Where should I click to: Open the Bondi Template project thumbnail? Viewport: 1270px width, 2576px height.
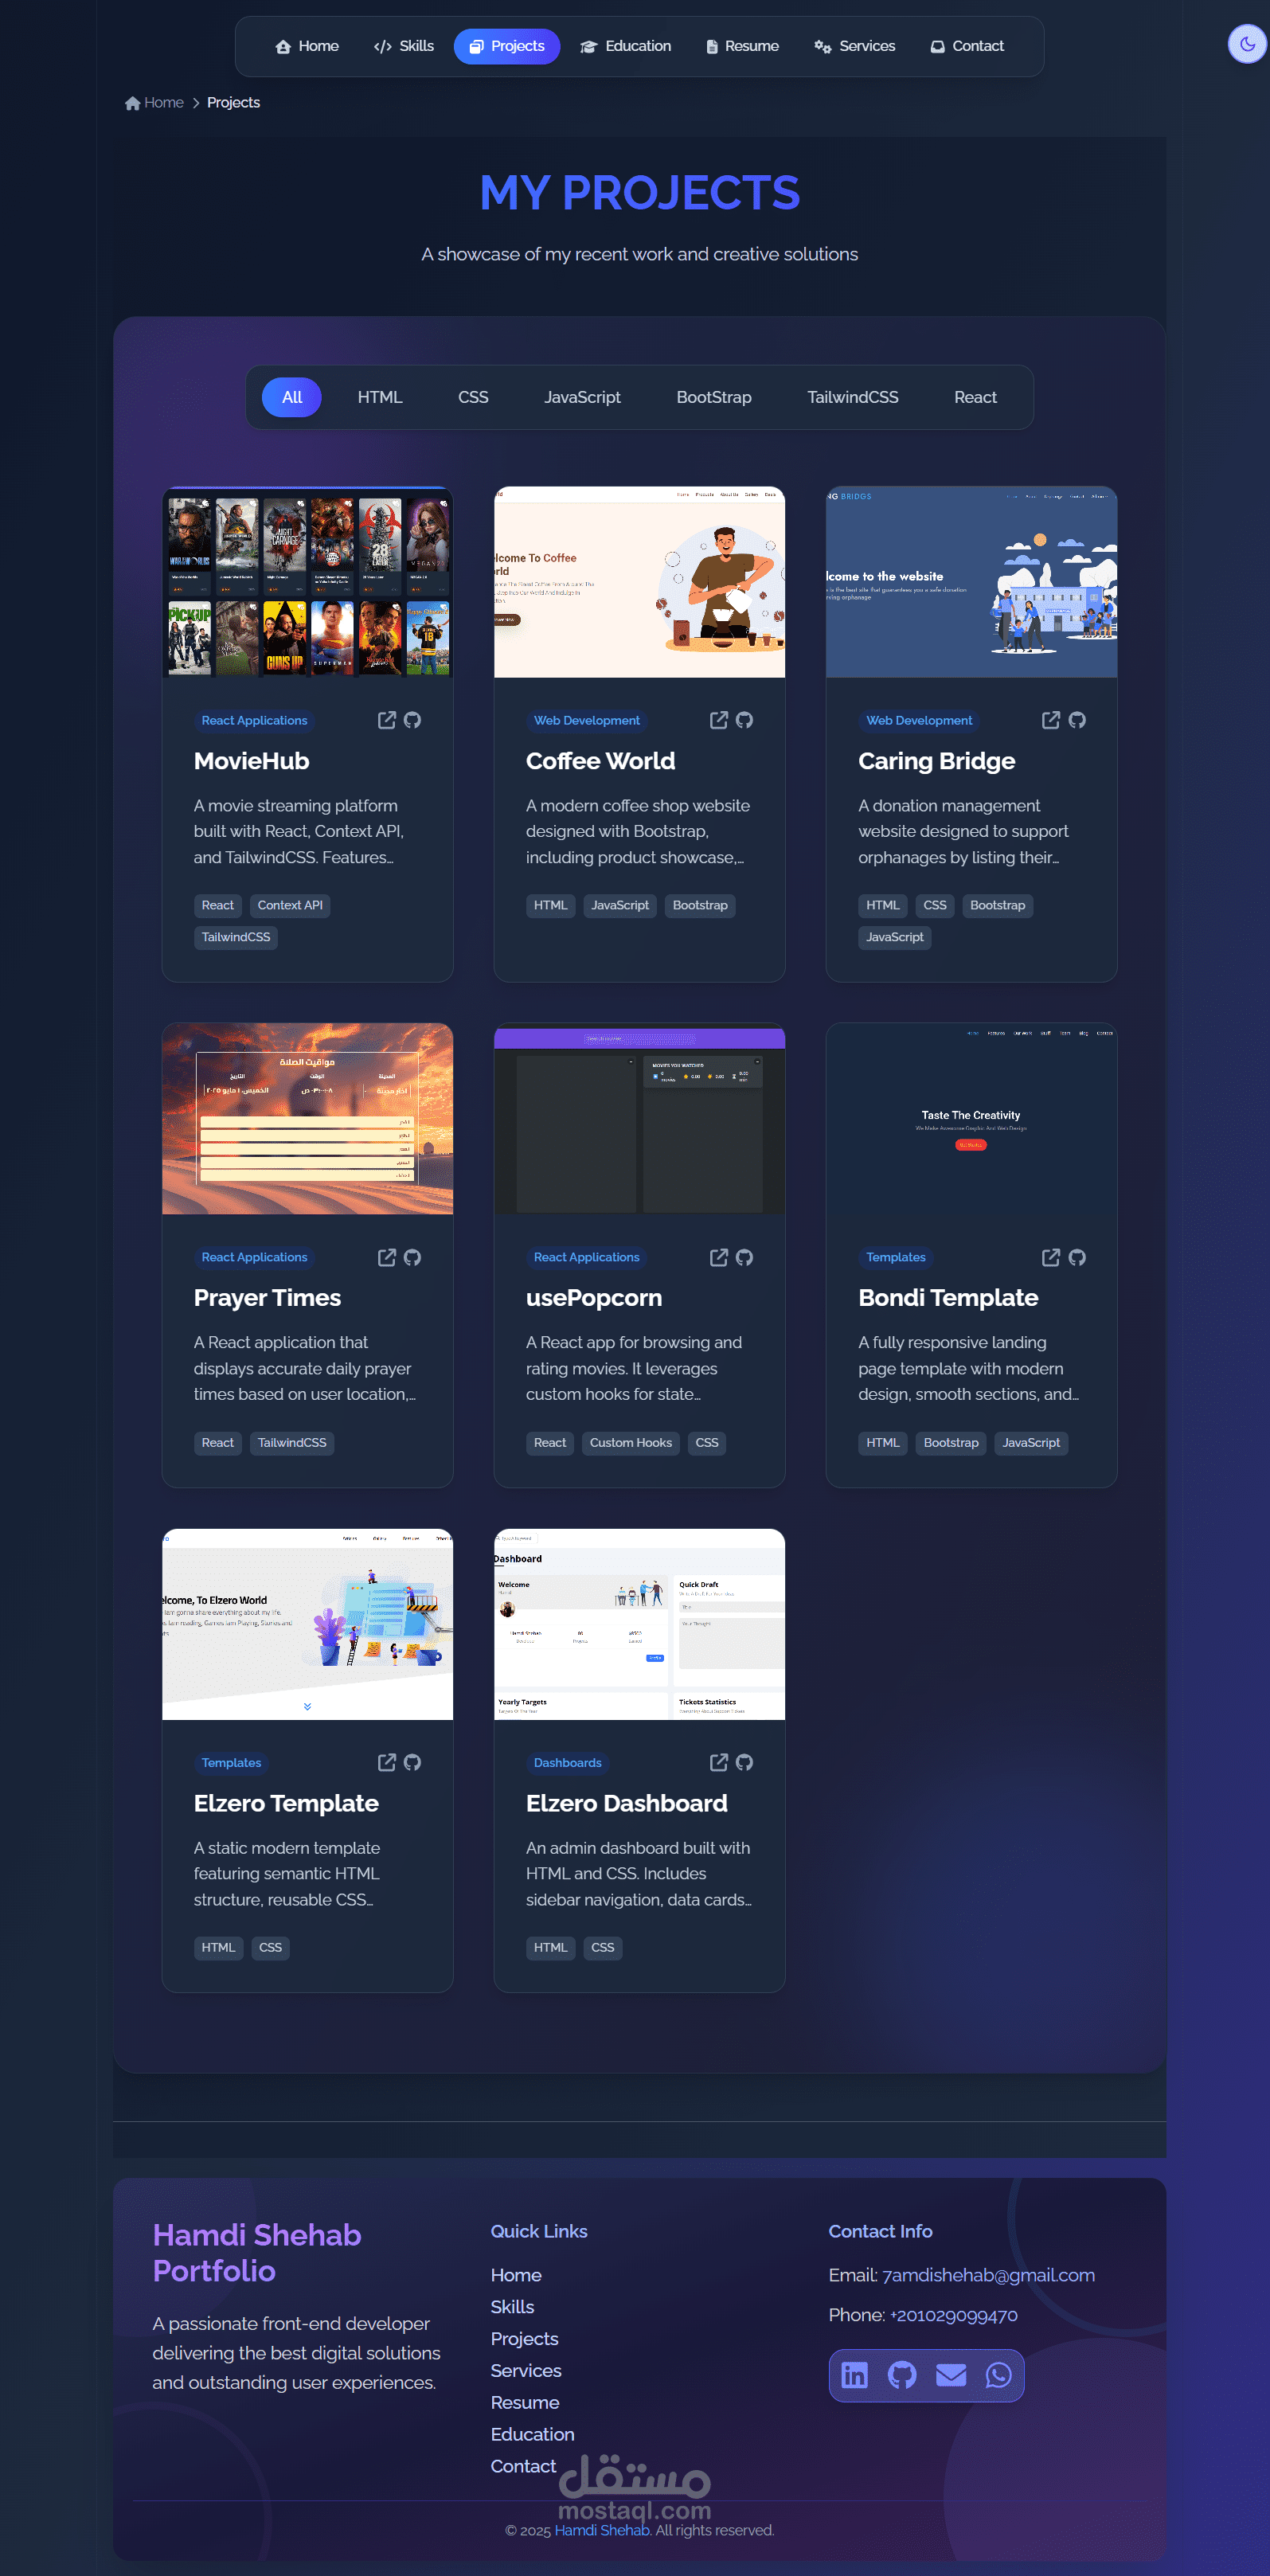(x=972, y=1119)
